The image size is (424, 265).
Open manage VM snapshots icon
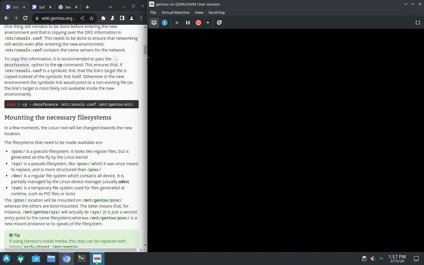[219, 23]
